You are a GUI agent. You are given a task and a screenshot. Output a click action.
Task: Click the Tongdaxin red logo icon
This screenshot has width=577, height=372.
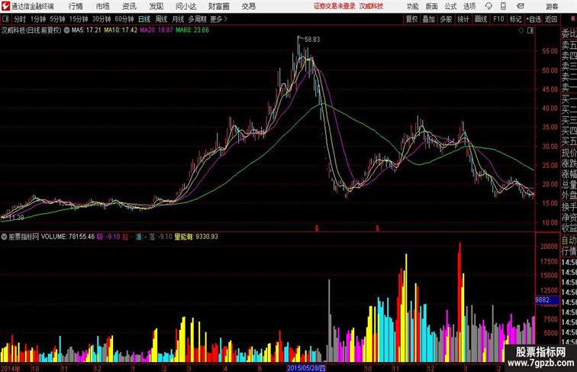click(5, 6)
